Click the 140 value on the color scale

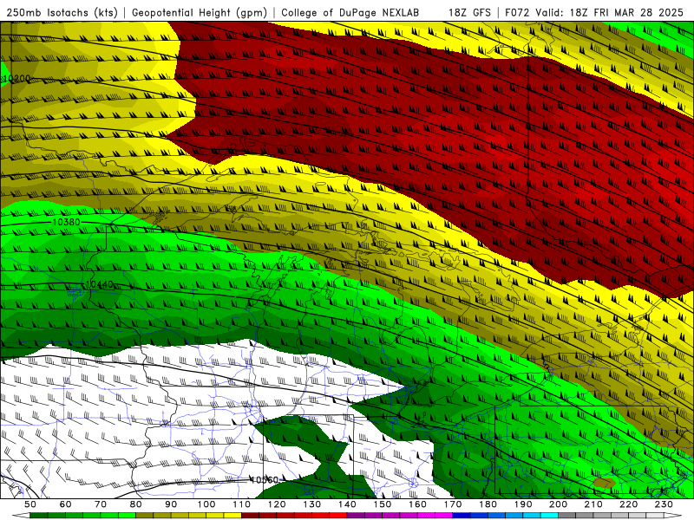(348, 504)
